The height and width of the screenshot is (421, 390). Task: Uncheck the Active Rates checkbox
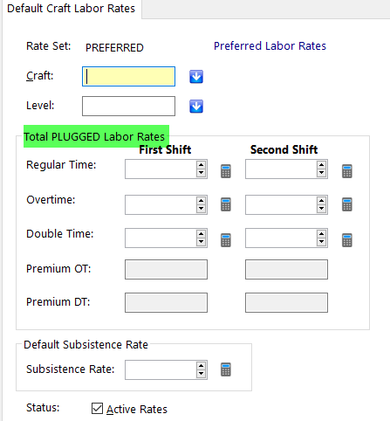pos(97,408)
